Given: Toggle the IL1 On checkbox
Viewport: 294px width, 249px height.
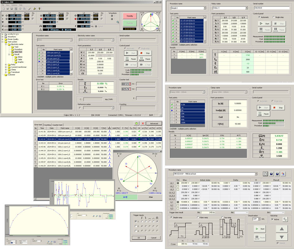Looking at the screenshot, I should (178, 202).
